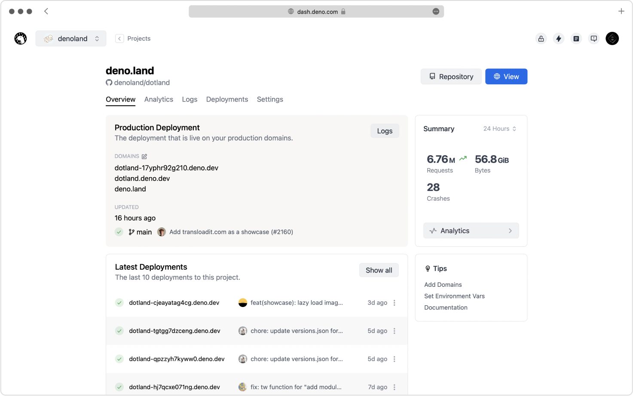
Task: Change the 24 Hours summary range
Action: (500, 129)
